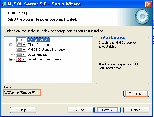Go to the previous step with Back

[x=81, y=110]
